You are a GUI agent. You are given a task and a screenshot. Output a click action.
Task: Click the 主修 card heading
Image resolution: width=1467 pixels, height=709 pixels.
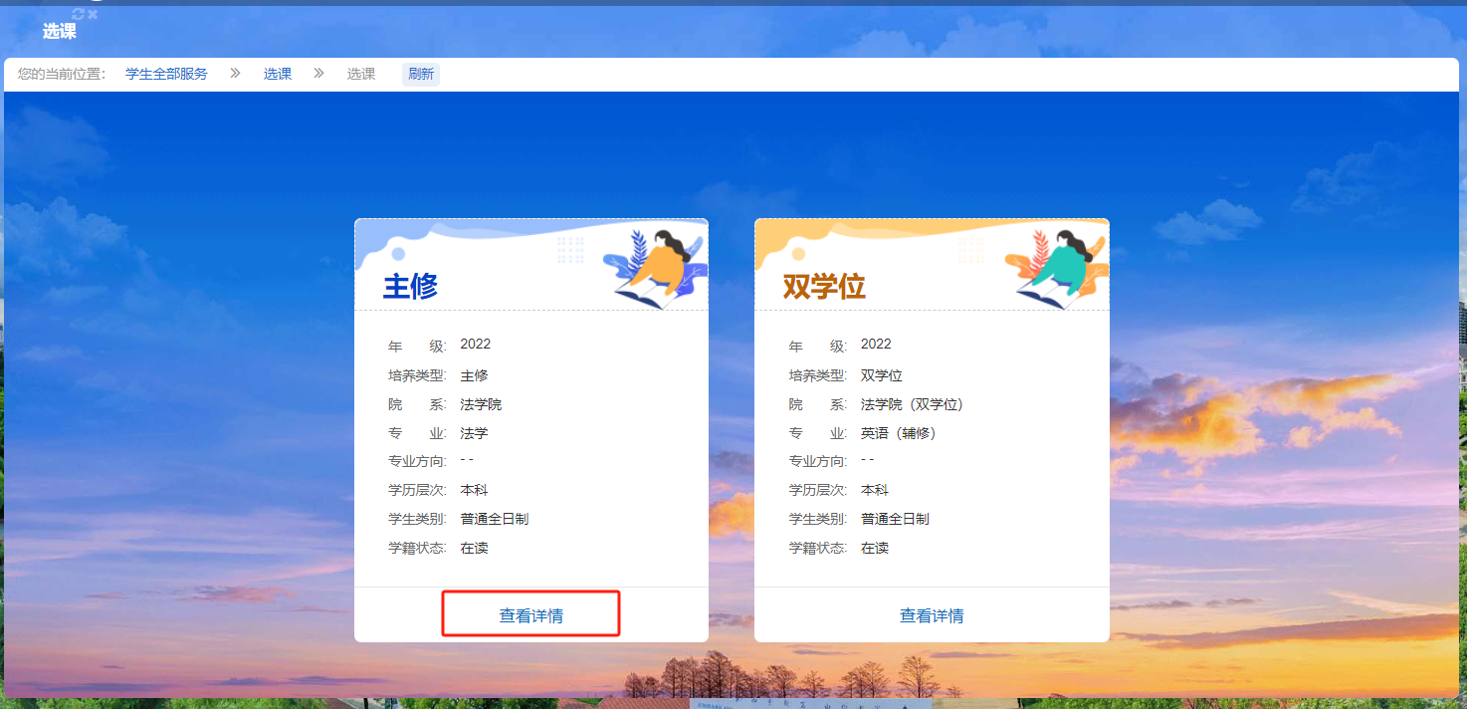coord(410,286)
